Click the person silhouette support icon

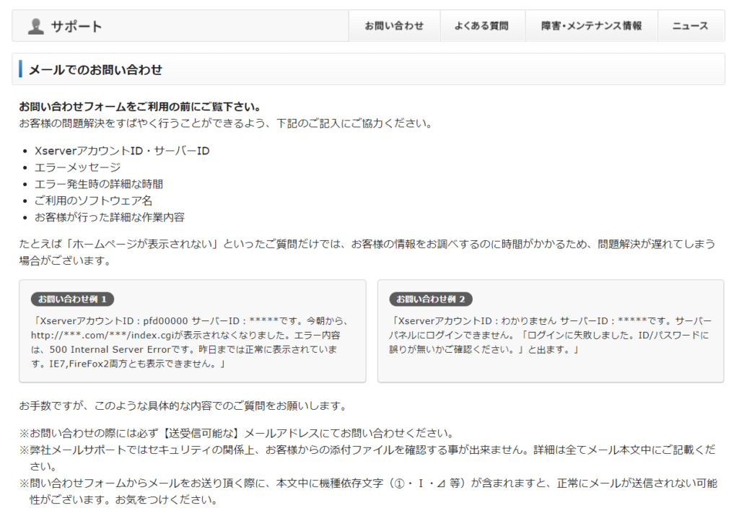click(35, 26)
